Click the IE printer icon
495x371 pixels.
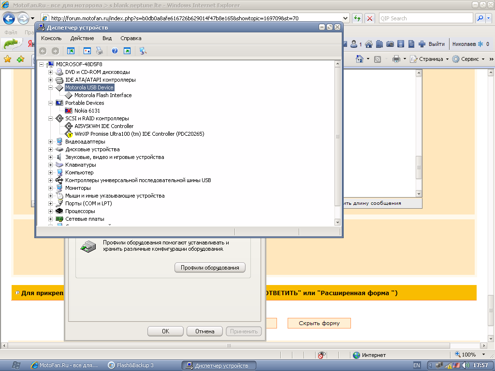396,59
